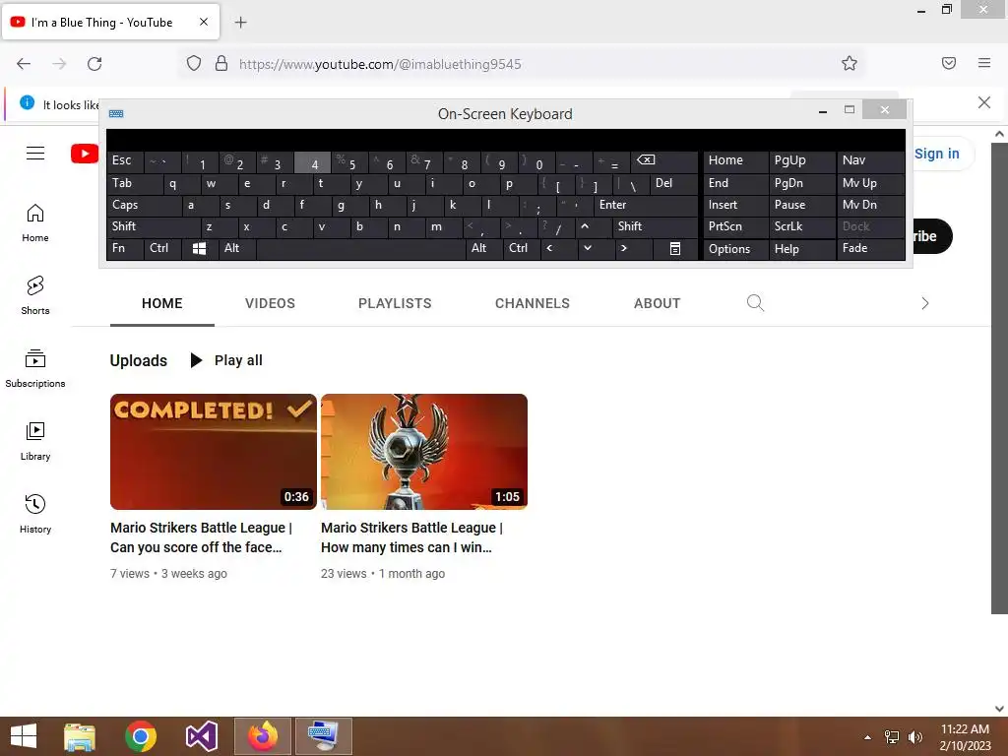Click the tracking protection shield icon
This screenshot has width=1008, height=756.
point(194,63)
